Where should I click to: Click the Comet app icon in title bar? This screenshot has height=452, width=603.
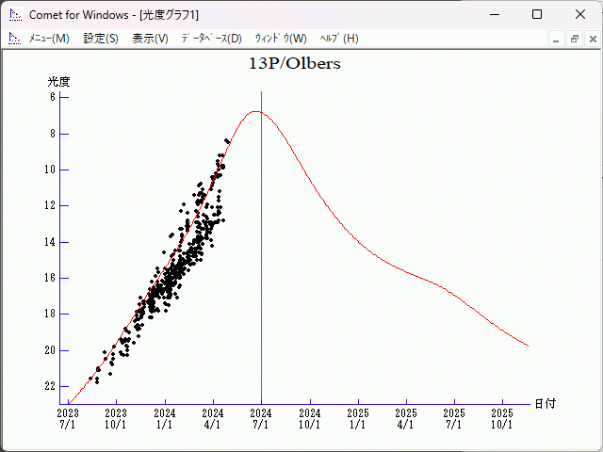click(x=15, y=14)
